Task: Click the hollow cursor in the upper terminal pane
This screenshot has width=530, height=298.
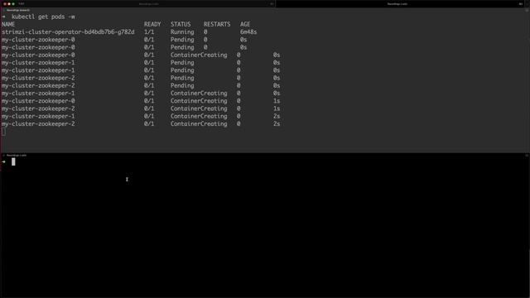Action: tap(3, 132)
